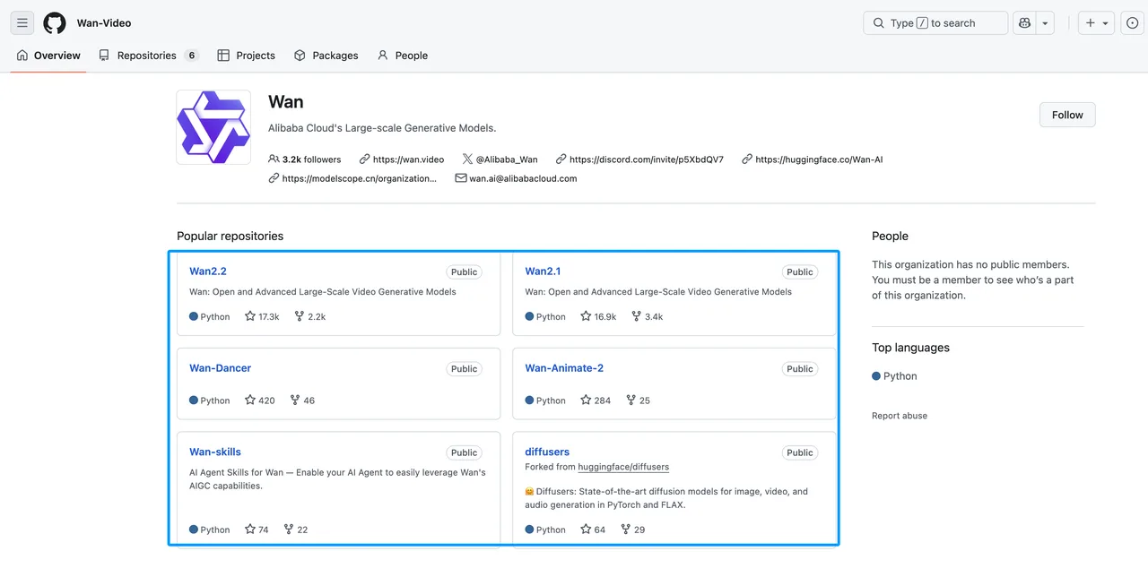Click the search field in the header
This screenshot has width=1148, height=577.
(935, 23)
